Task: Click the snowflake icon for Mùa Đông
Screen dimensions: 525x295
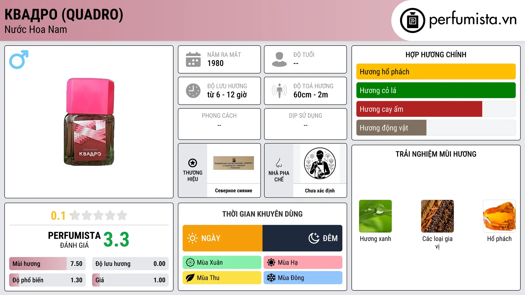Action: (271, 278)
